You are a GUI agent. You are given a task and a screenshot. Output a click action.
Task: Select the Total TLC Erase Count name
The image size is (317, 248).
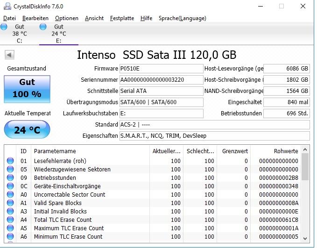63,220
